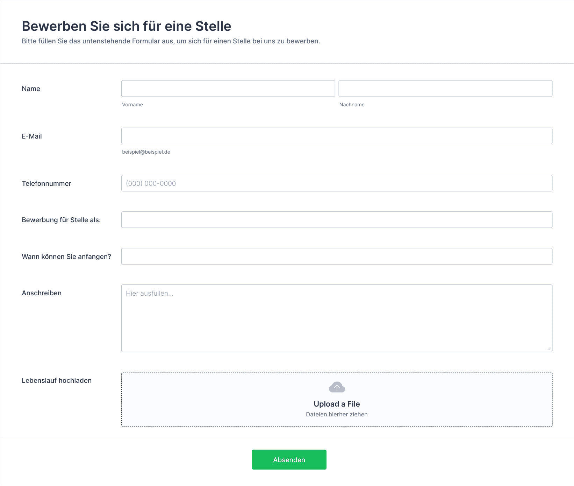Select the Telefonnummer input field
The width and height of the screenshot is (574, 486).
coord(337,183)
